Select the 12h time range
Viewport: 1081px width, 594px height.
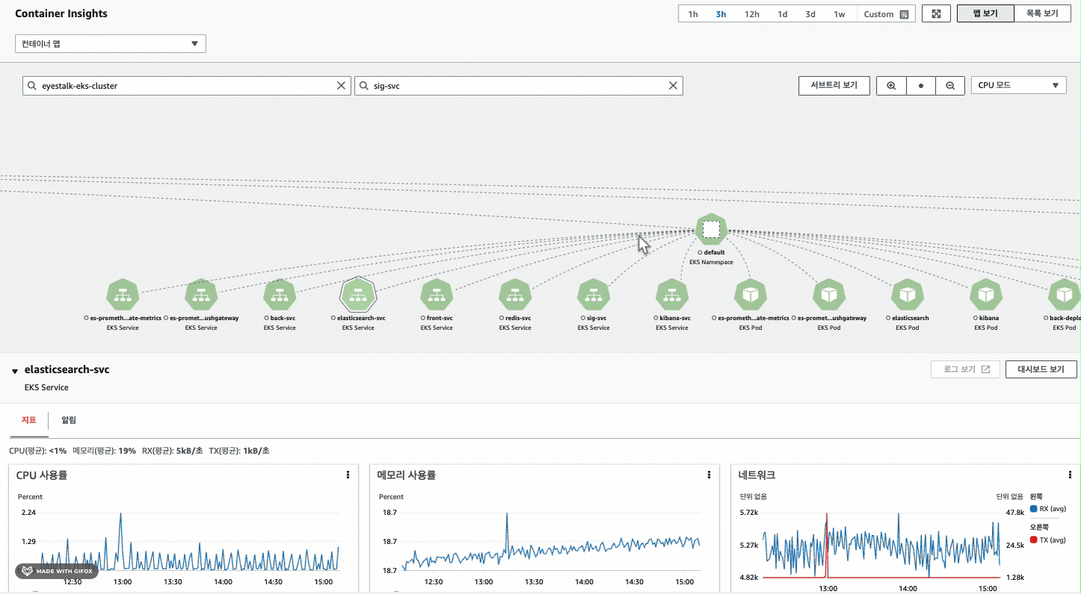[752, 14]
